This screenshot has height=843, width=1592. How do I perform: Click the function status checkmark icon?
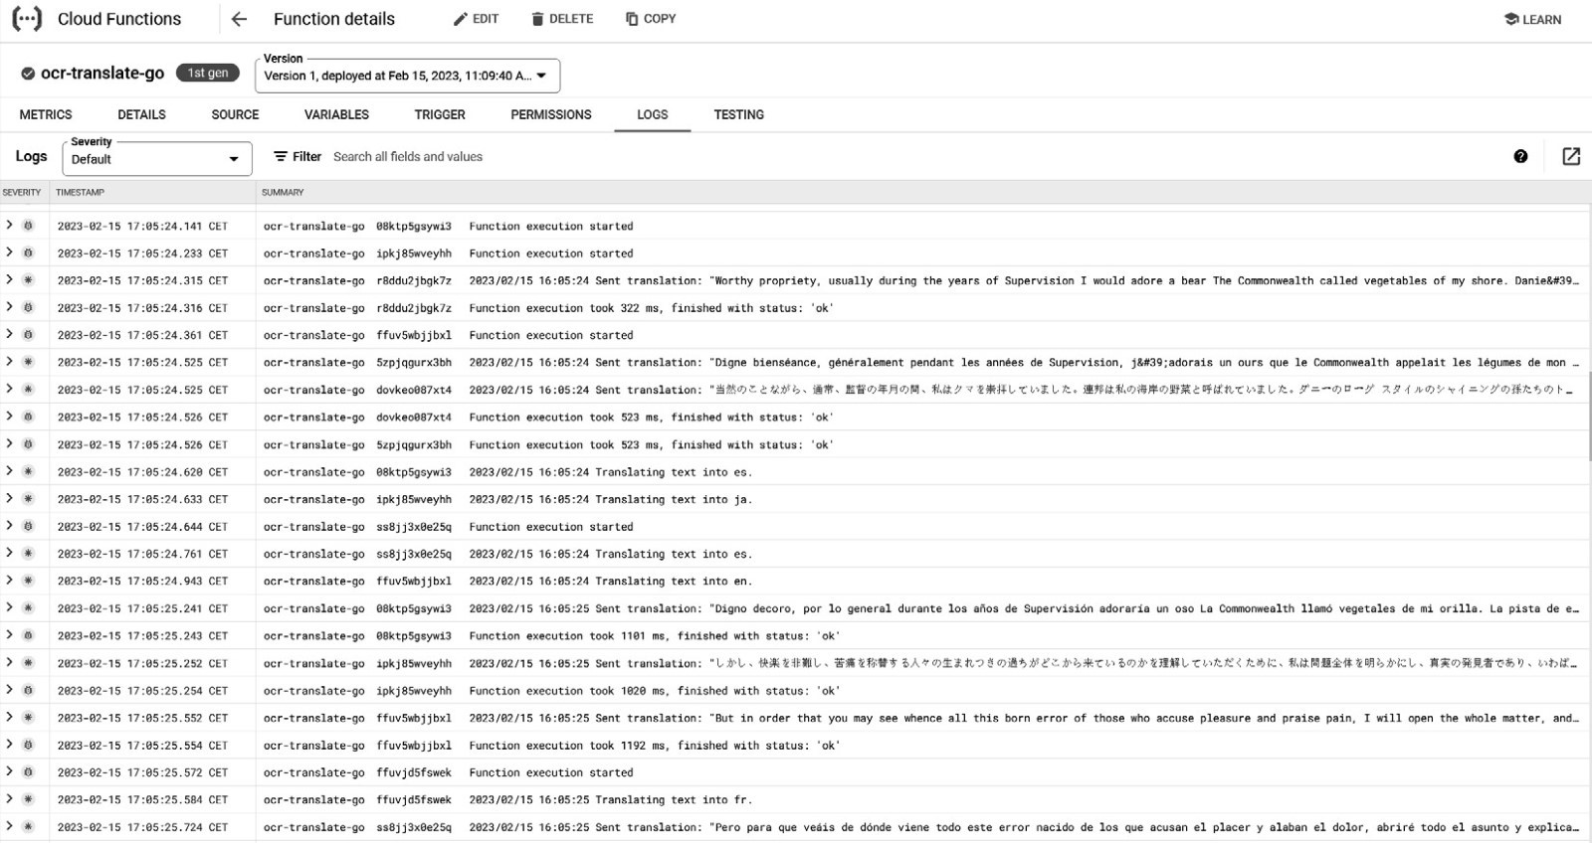click(x=28, y=74)
